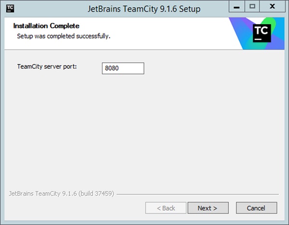Cancel the TeamCity setup
This screenshot has height=225, width=289.
(256, 208)
